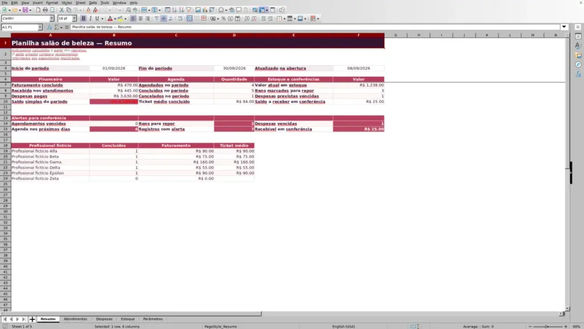This screenshot has height=329, width=584.
Task: Click the sidebar settings hamburger button
Action: coord(578,27)
